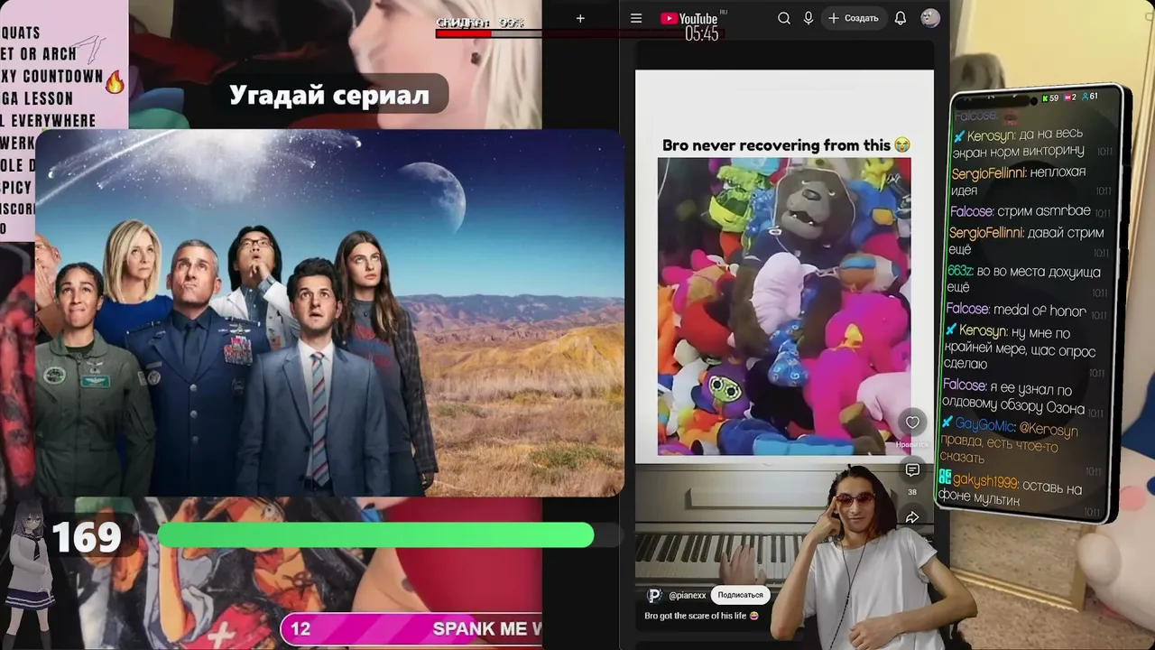Screen dimensions: 1155x650
Task: Click the "неплохая идея" chat message
Action: pos(1018,181)
